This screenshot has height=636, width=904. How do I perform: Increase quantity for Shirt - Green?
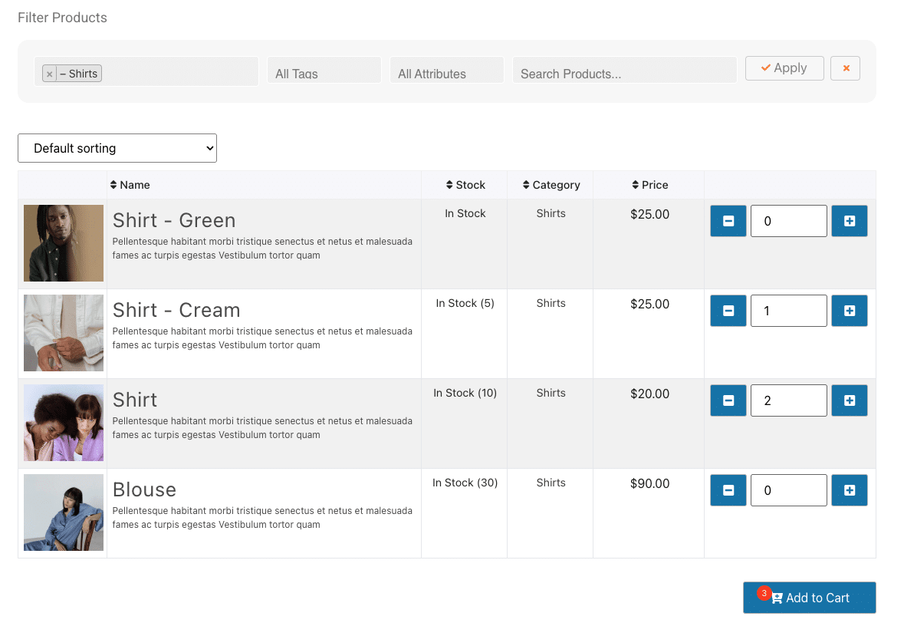849,221
